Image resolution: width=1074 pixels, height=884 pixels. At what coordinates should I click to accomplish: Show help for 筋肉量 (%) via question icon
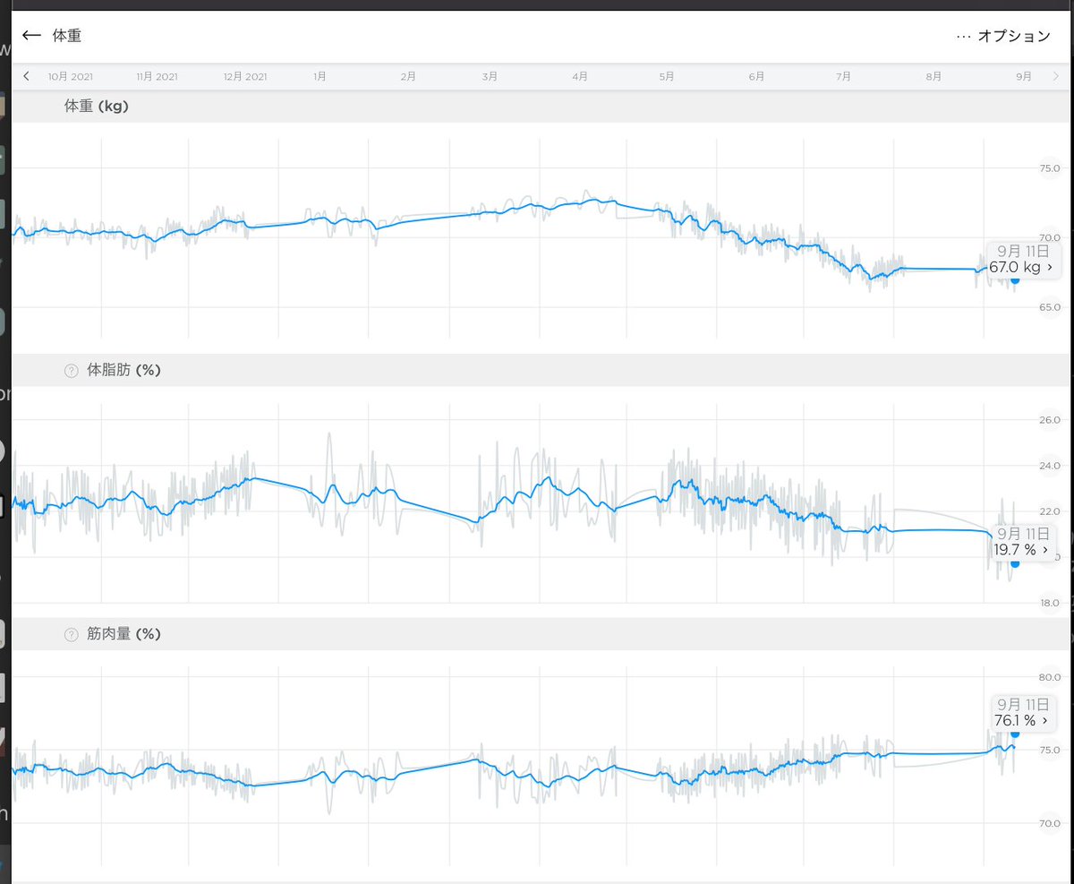[72, 634]
